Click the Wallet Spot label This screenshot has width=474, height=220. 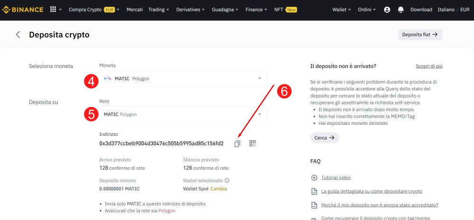coord(196,189)
